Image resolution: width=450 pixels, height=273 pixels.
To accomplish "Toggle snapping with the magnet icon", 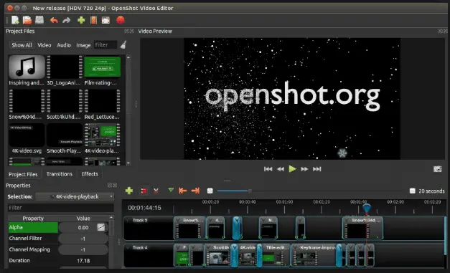I will click(x=144, y=191).
